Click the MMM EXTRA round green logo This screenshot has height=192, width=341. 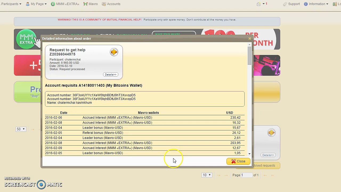point(26,39)
